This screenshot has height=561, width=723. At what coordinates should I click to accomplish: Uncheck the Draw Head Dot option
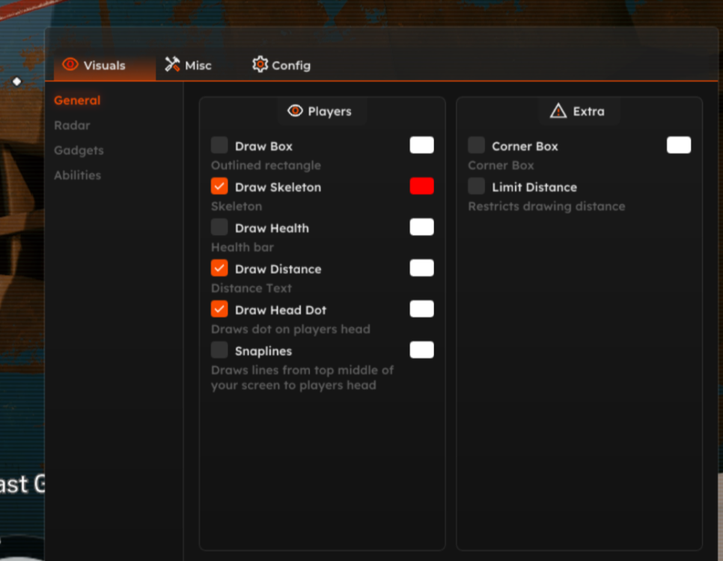(219, 309)
